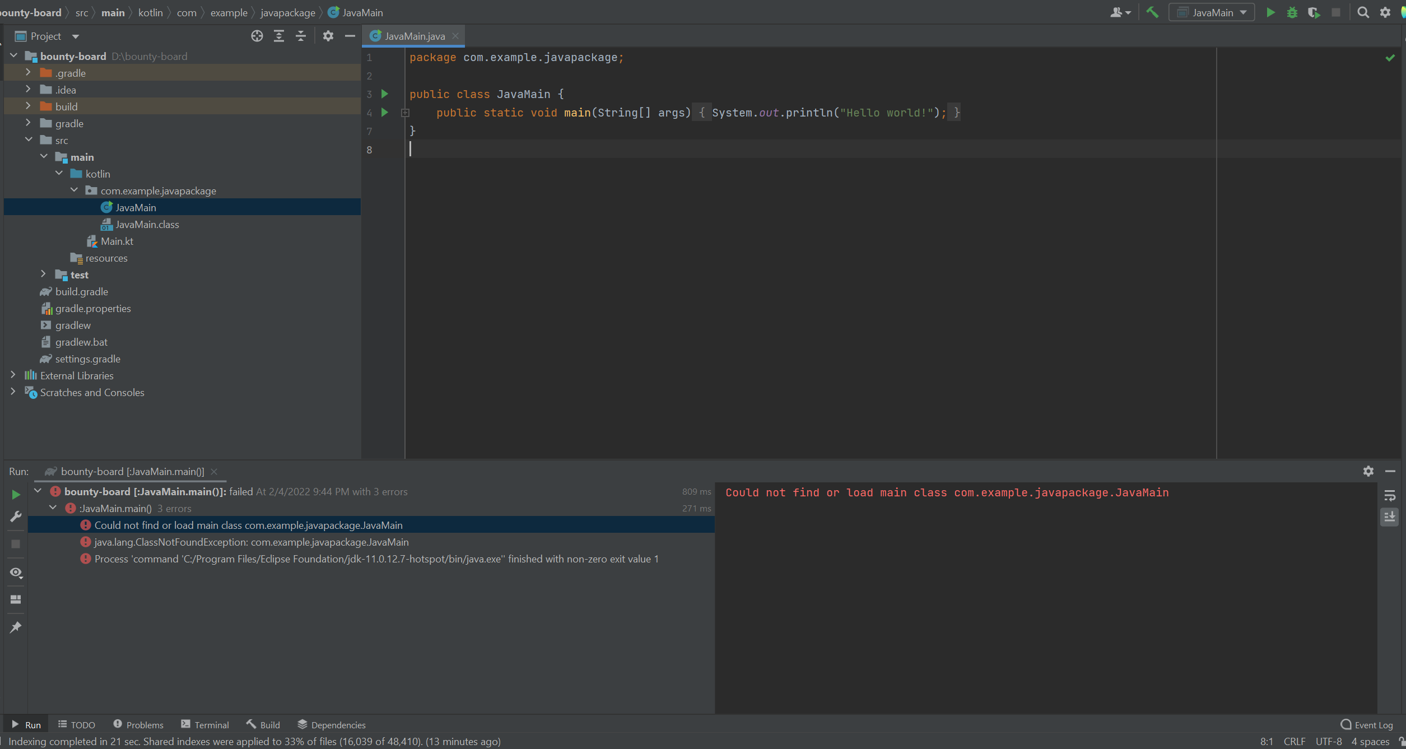
Task: Hide the Project tool window
Action: 350,36
